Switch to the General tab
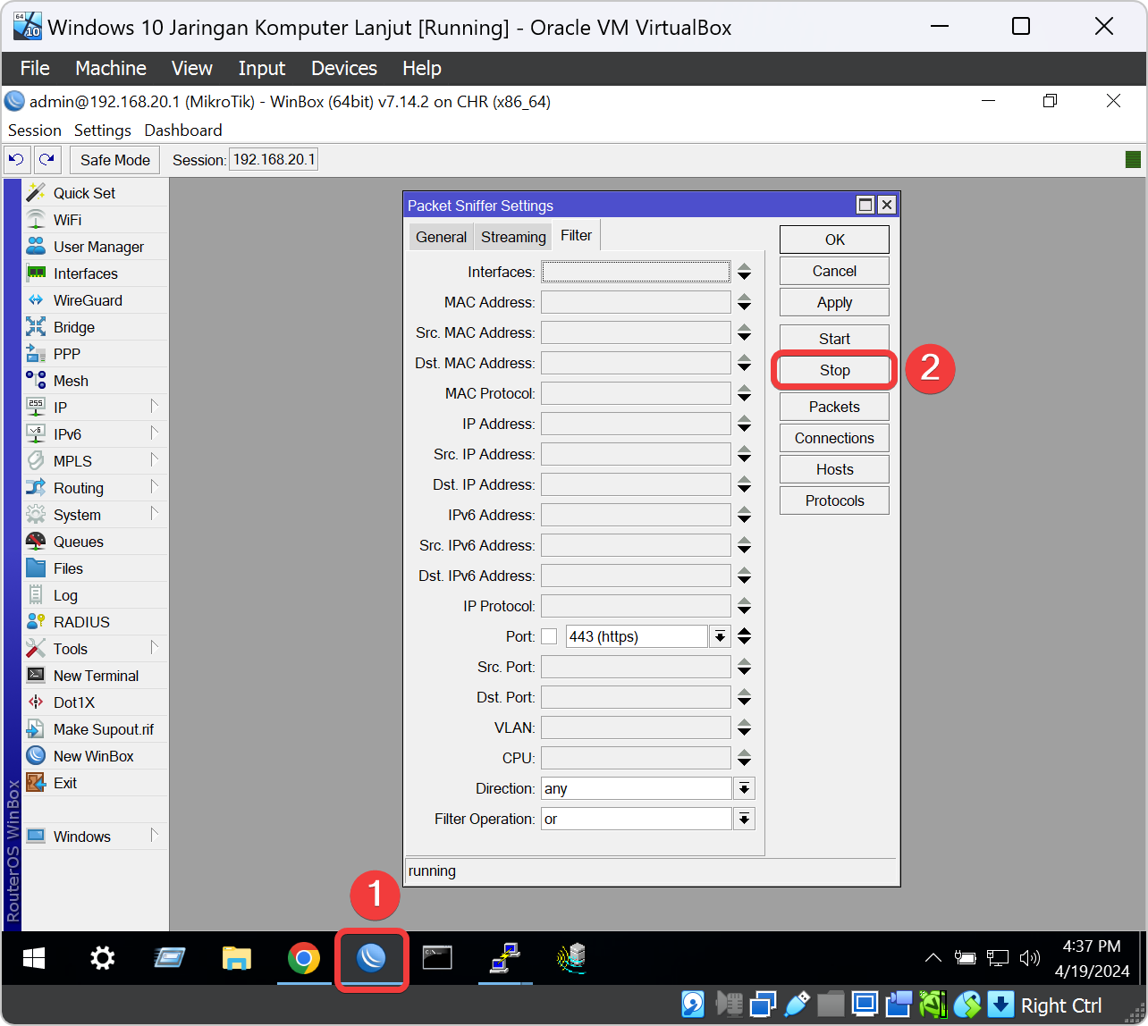Viewport: 1148px width, 1026px height. [441, 237]
